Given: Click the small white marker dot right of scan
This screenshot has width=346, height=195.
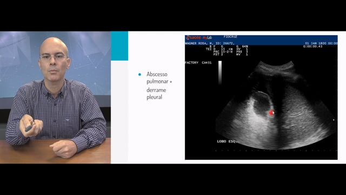Looking at the screenshot, I should 334,120.
